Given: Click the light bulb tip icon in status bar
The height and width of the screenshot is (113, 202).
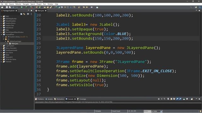Looking at the screenshot, I should (200, 111).
